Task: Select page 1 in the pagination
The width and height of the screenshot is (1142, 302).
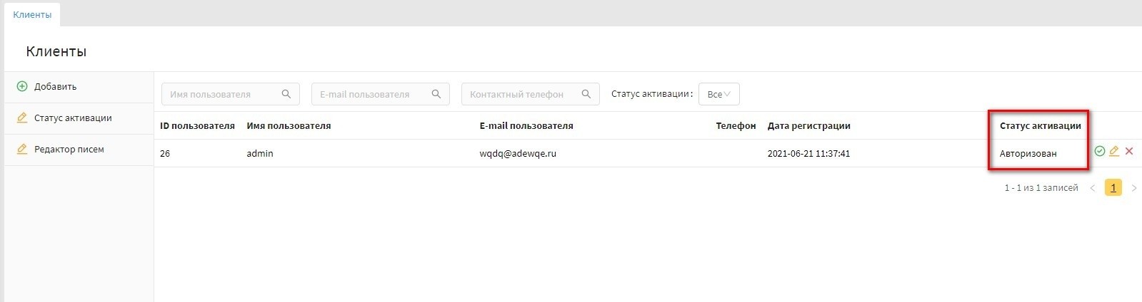Action: tap(1113, 188)
